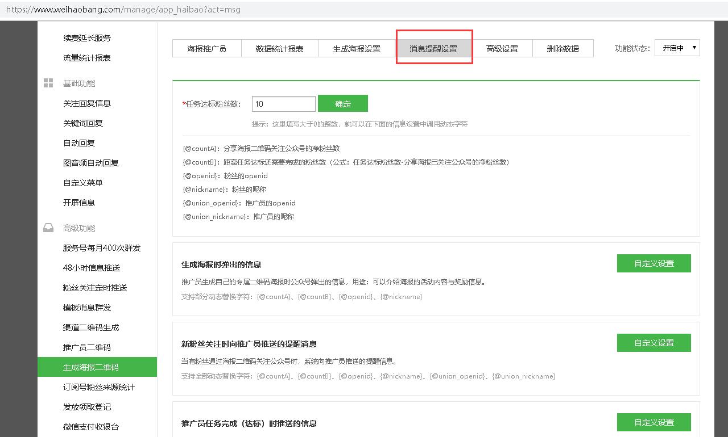
Task: Click the 生成海报时弹出的信息 heading
Action: point(221,264)
